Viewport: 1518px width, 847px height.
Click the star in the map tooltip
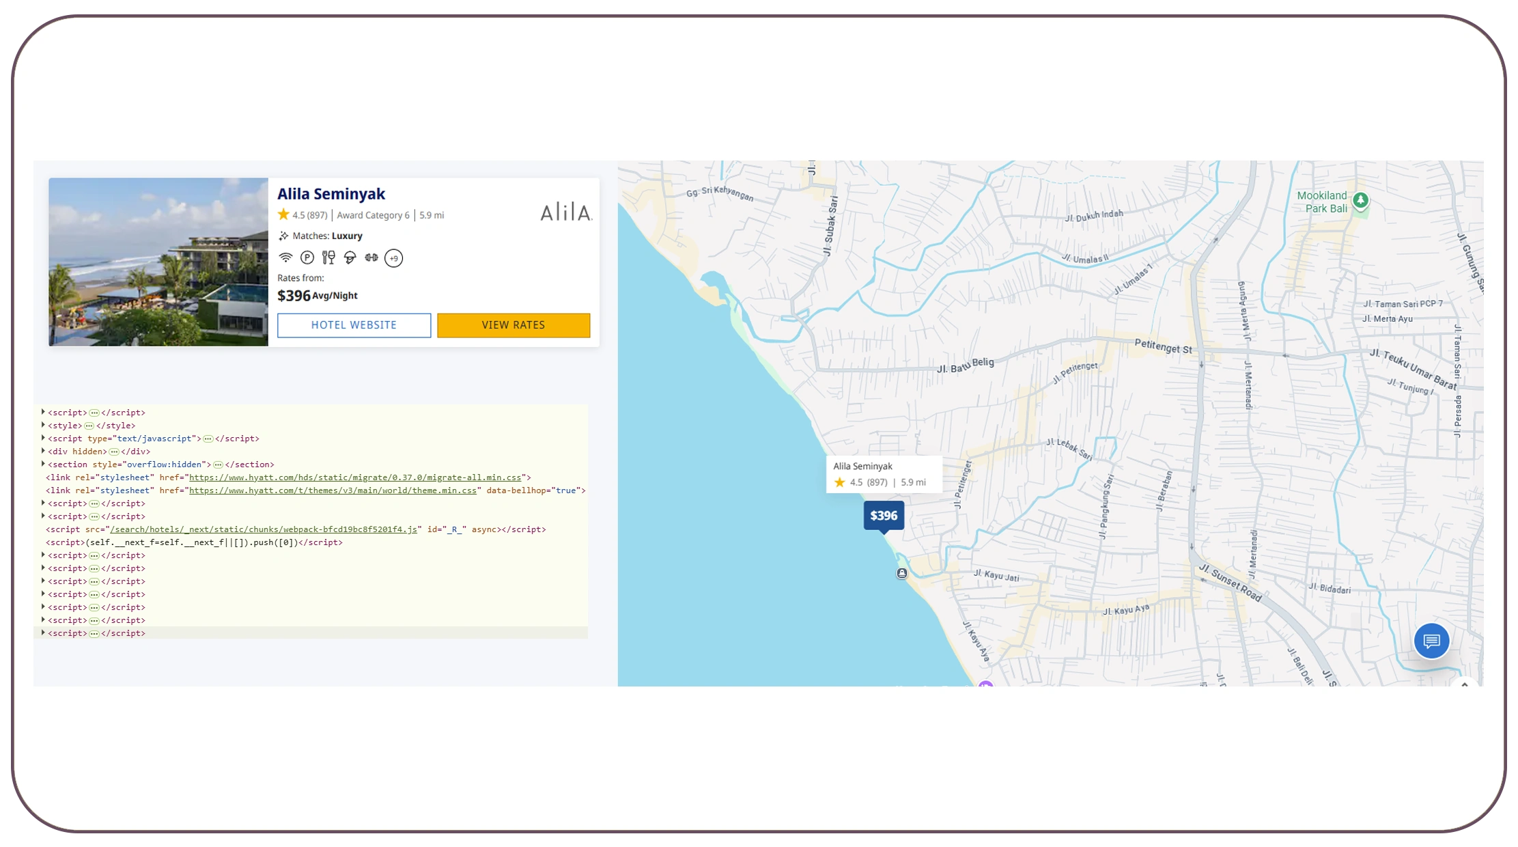[840, 482]
